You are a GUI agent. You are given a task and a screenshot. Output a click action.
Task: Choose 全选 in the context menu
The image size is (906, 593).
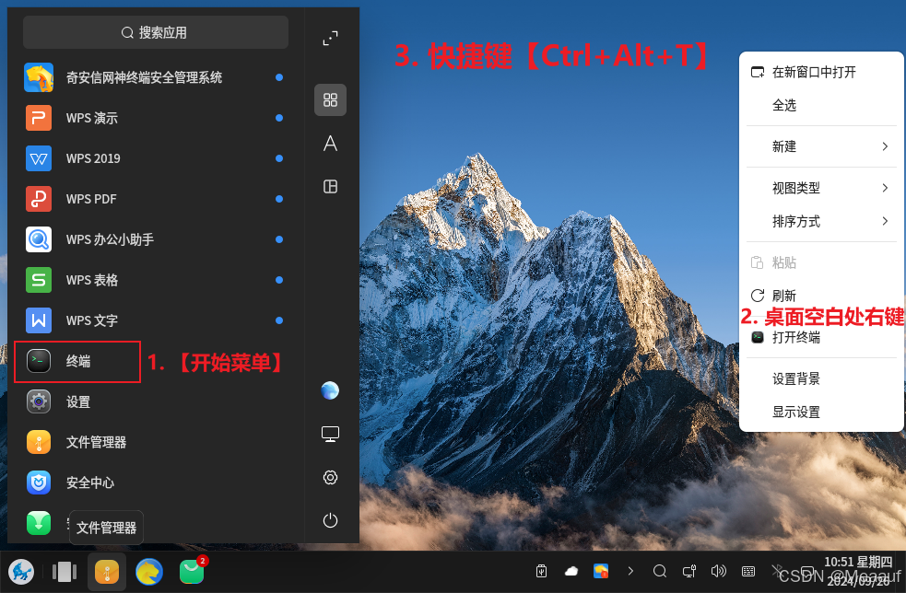point(821,105)
